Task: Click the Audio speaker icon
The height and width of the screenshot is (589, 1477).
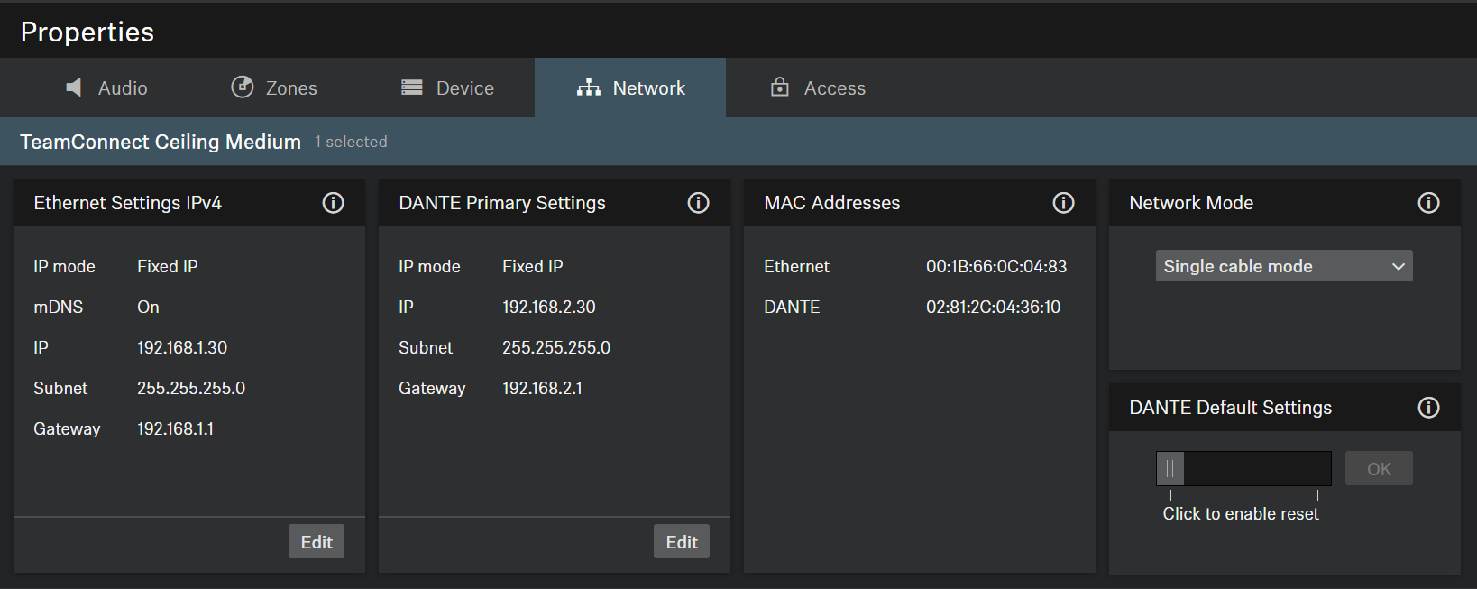Action: [x=74, y=87]
